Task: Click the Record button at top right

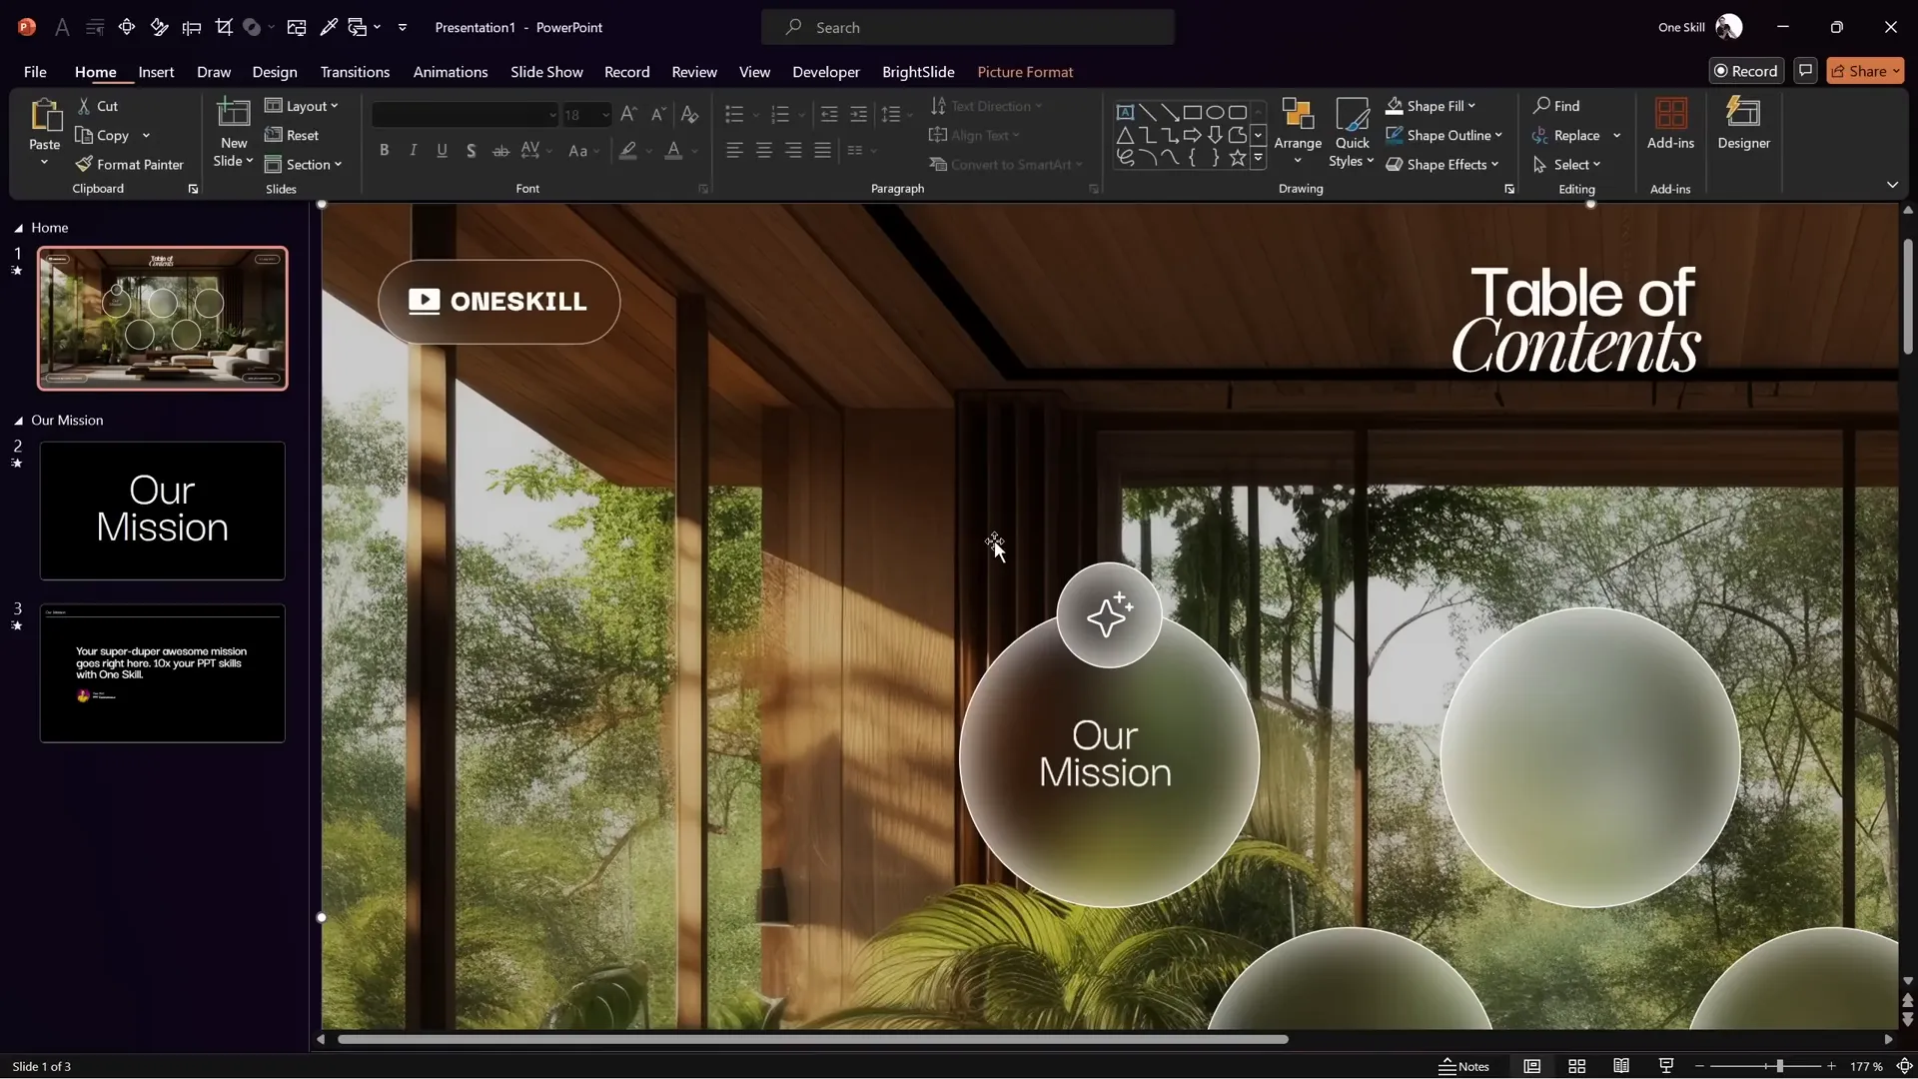Action: coord(1746,71)
